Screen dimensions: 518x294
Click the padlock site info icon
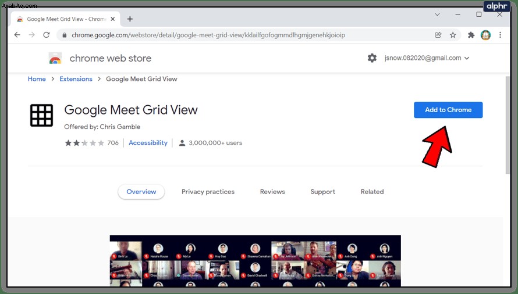point(65,35)
